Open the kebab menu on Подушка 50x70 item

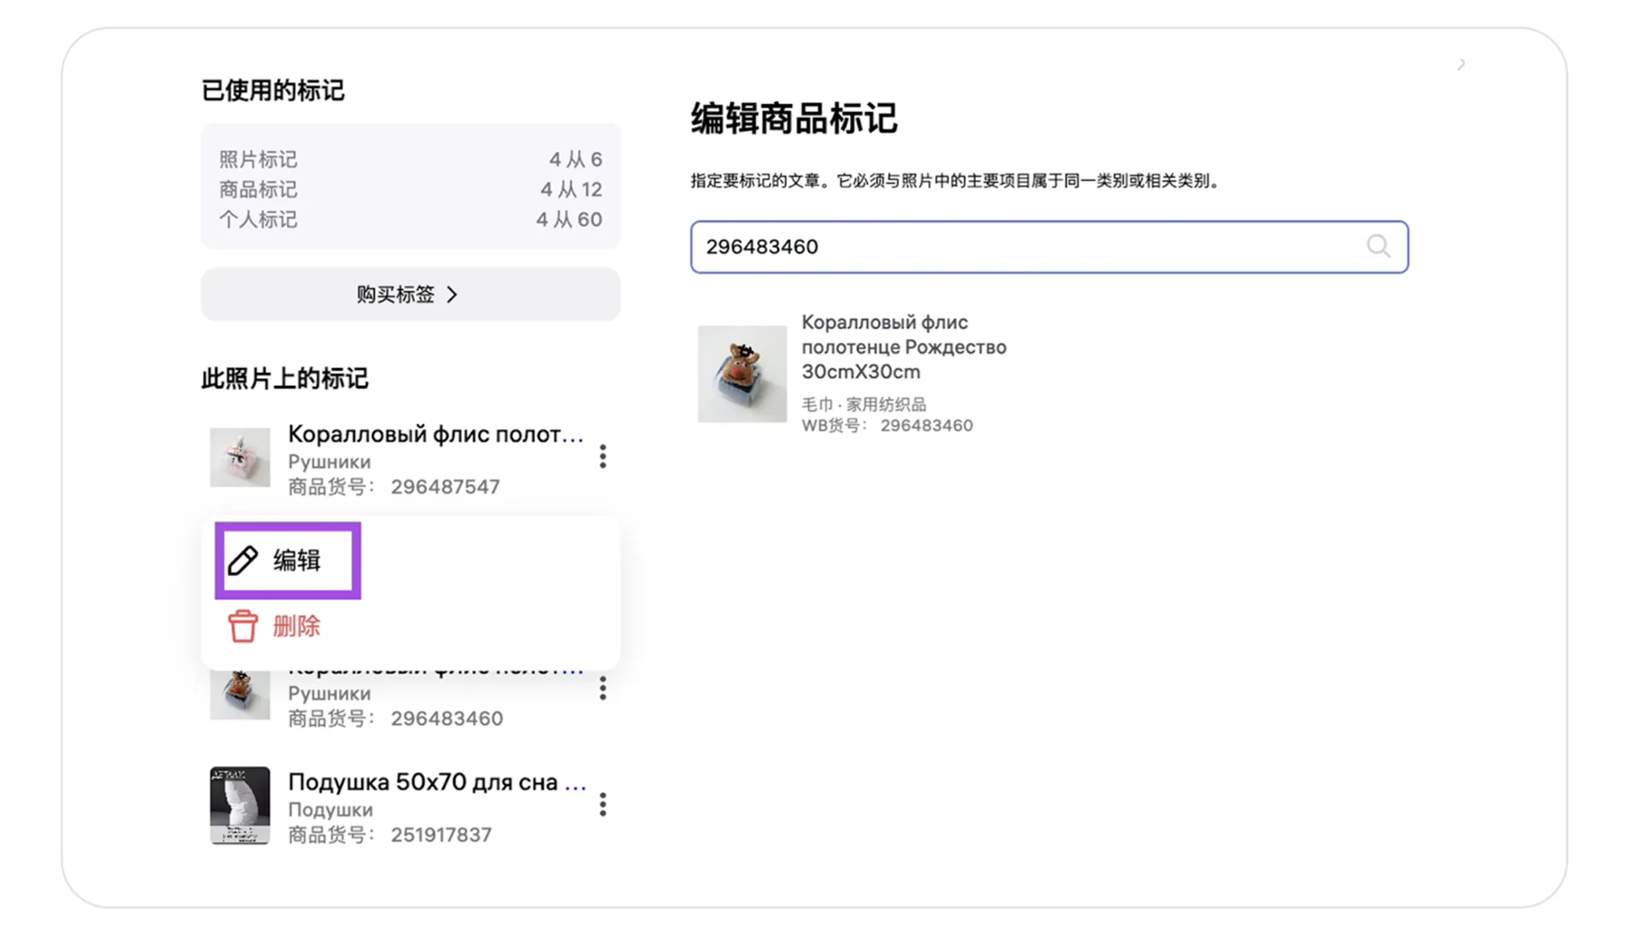pyautogui.click(x=603, y=805)
